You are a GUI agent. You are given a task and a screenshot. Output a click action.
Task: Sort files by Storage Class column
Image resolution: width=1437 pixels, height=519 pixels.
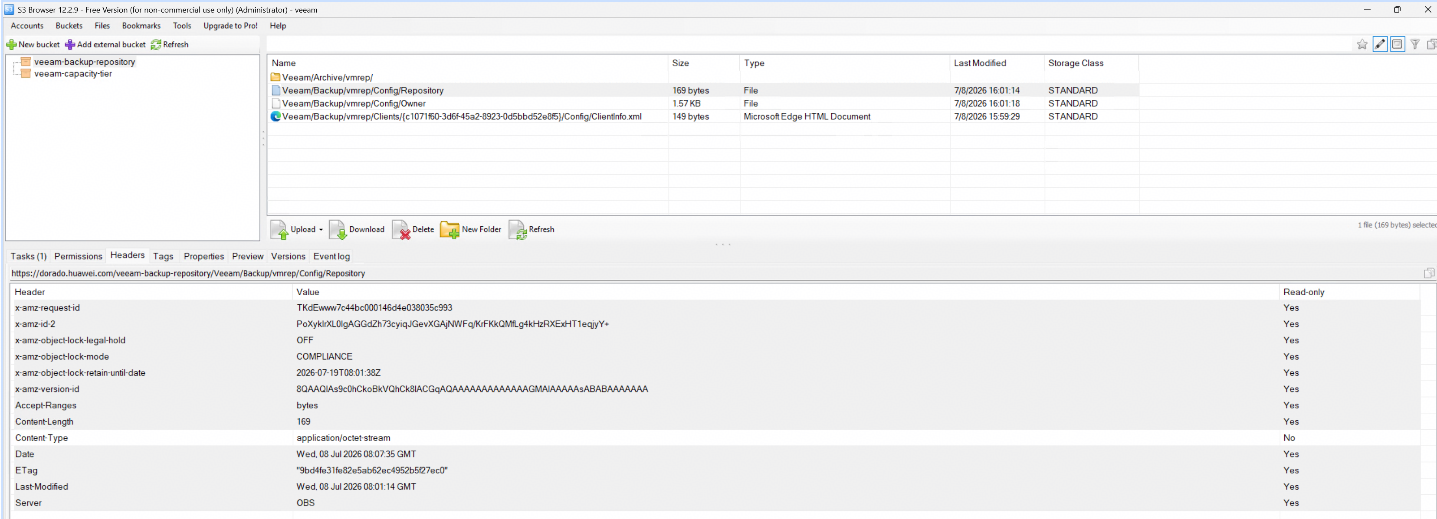1091,64
